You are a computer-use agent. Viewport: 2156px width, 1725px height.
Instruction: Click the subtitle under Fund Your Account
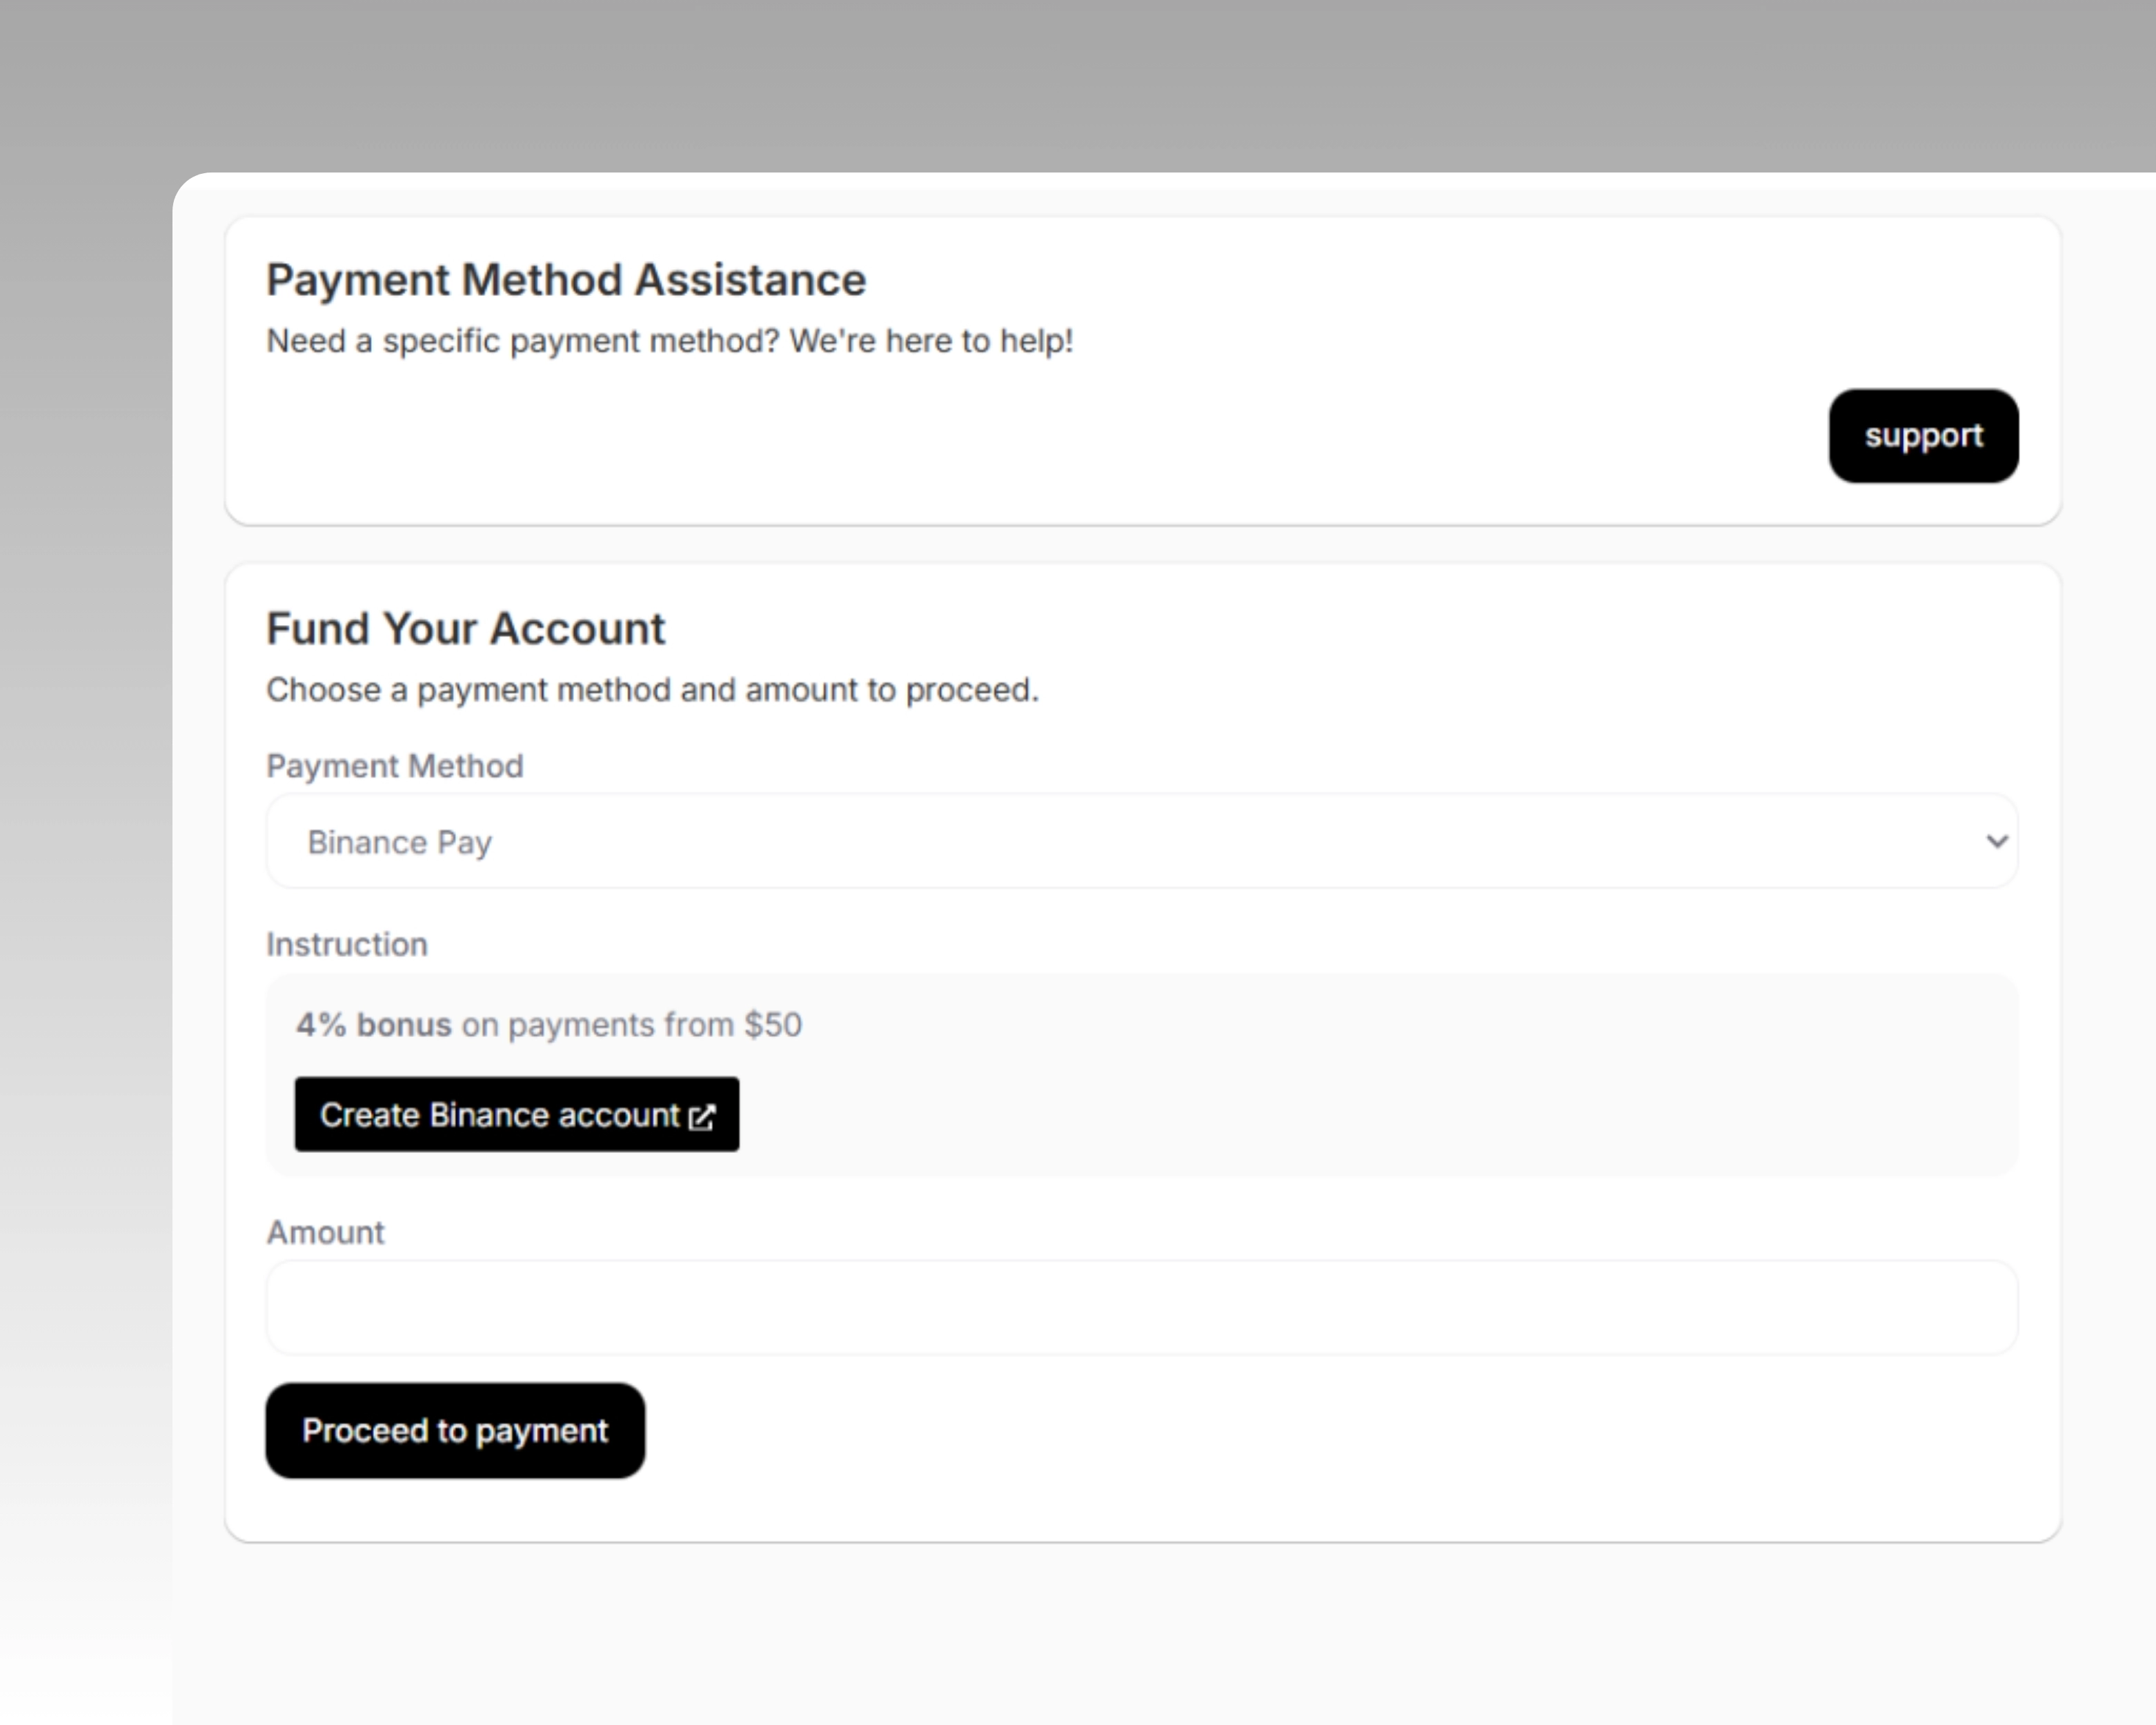(652, 689)
